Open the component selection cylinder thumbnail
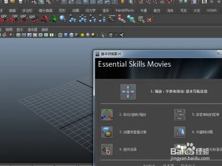Image resolution: width=222 pixels, height=166 pixels. [107, 150]
